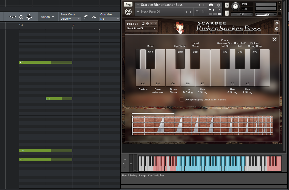This screenshot has height=190, width=289.
Task: Open Scarbee settings gear icon
Action: pos(277,23)
